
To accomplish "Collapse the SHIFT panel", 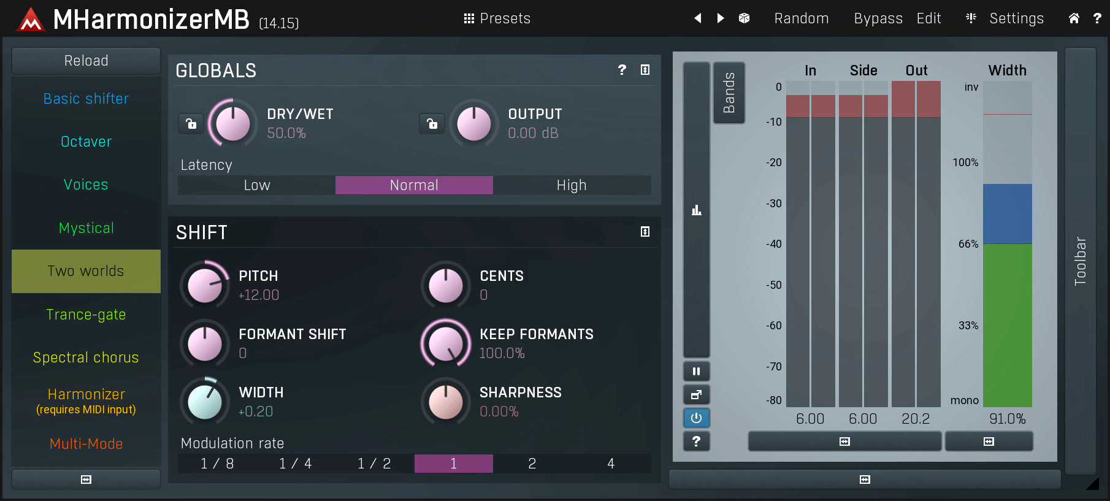I will click(x=645, y=232).
